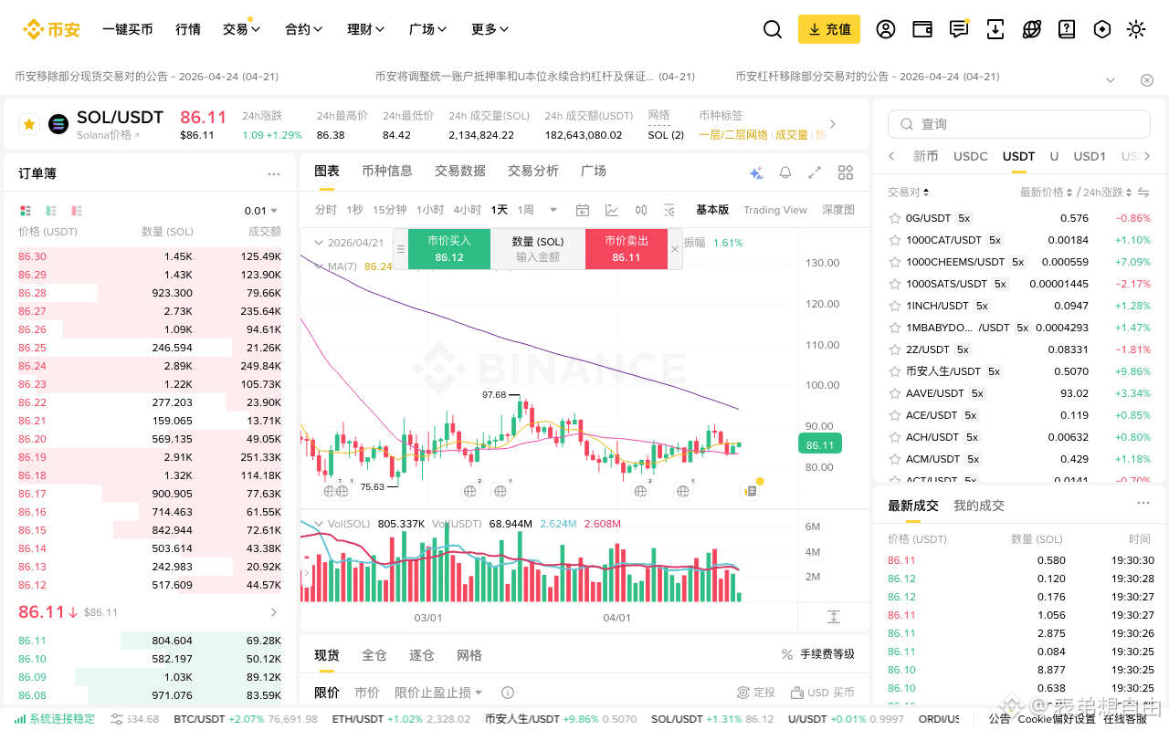Favorite the 2Z/USDT pair star
This screenshot has height=730, width=1169.
pos(895,349)
